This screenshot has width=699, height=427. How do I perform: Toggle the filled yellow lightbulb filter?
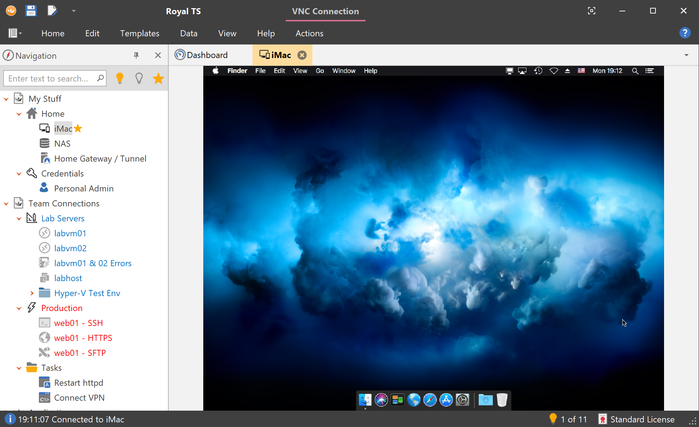(x=120, y=78)
